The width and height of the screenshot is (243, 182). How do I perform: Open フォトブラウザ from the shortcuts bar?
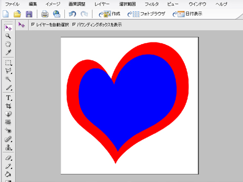pyautogui.click(x=146, y=14)
